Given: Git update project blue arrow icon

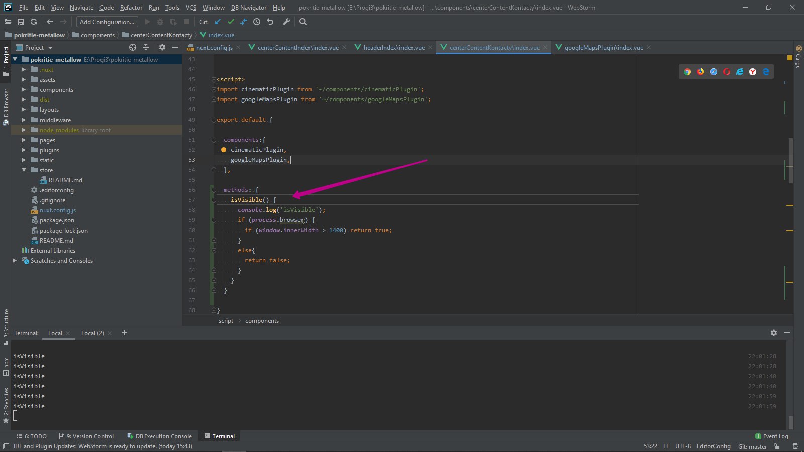Looking at the screenshot, I should (x=218, y=22).
